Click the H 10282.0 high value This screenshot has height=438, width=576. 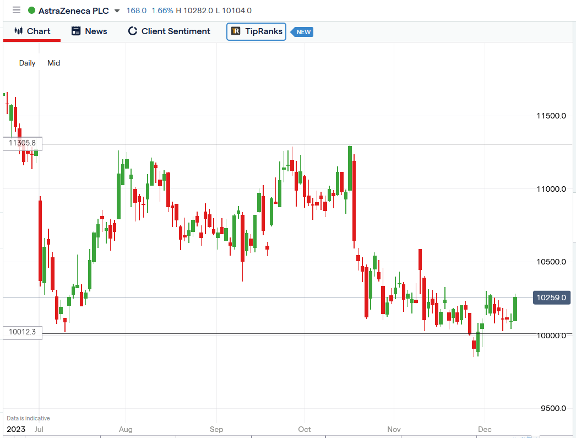click(194, 10)
